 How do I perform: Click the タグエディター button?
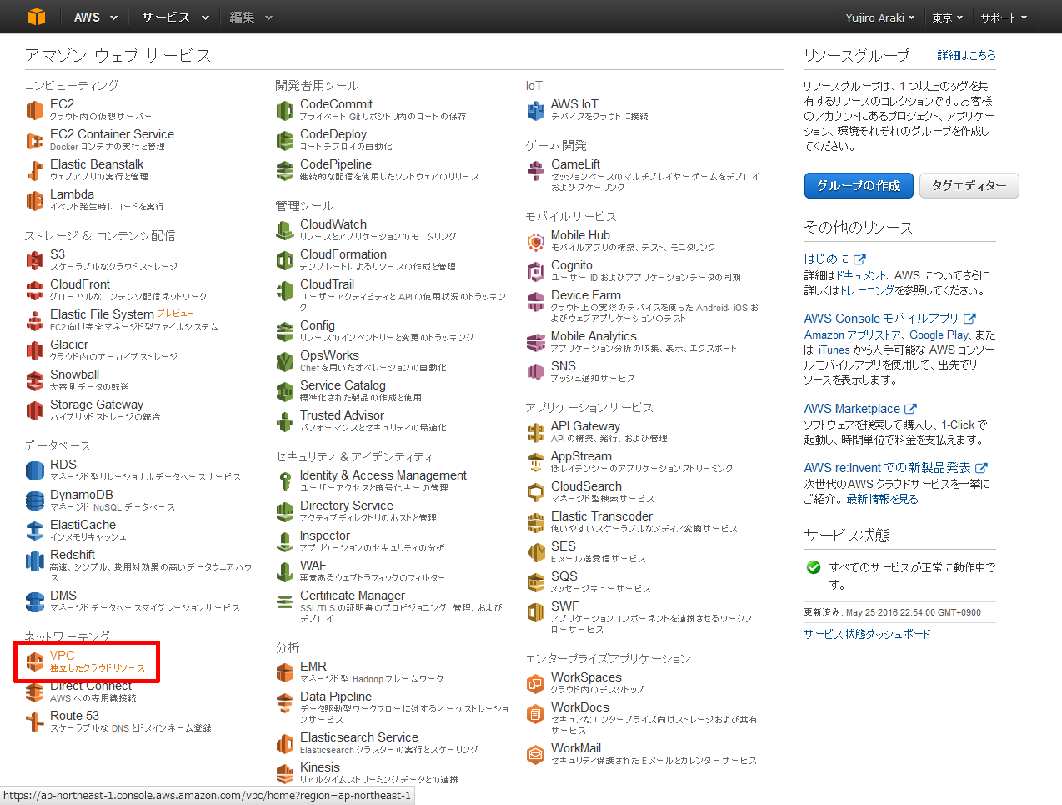click(969, 185)
